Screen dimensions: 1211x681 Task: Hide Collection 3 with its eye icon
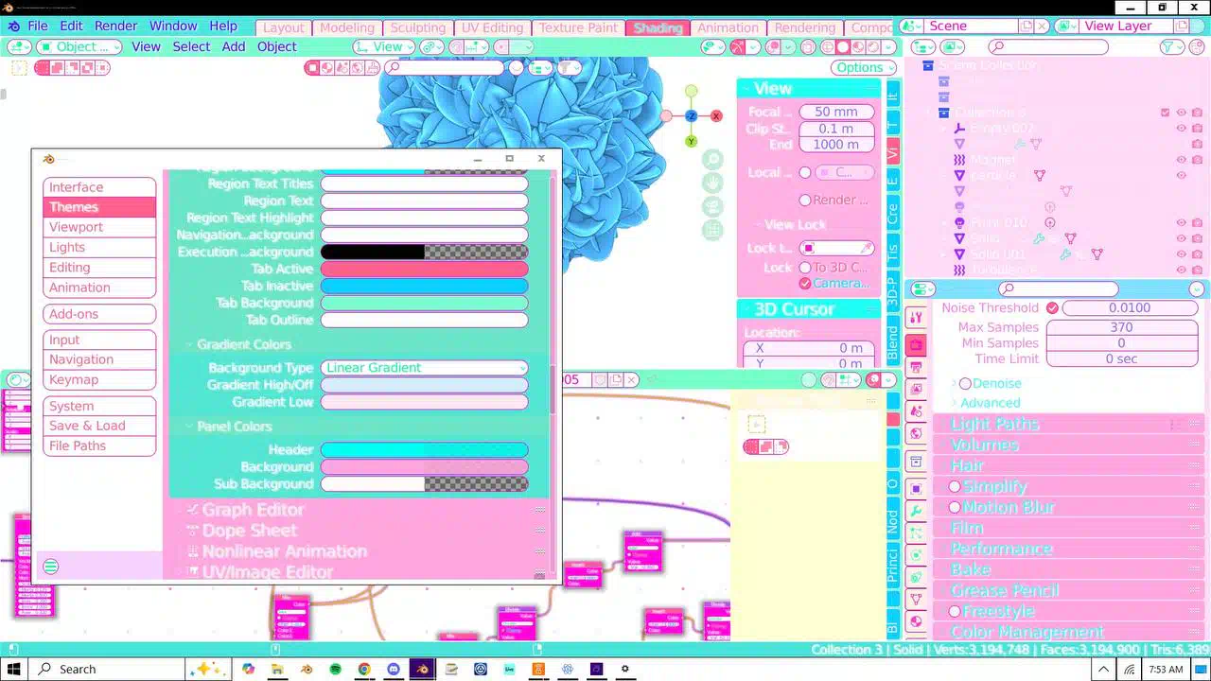pos(1181,113)
